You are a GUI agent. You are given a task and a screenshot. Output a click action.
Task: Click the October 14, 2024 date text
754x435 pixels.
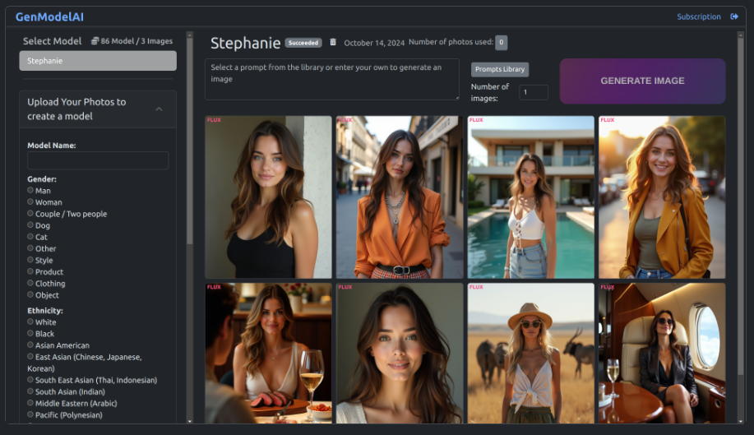374,43
